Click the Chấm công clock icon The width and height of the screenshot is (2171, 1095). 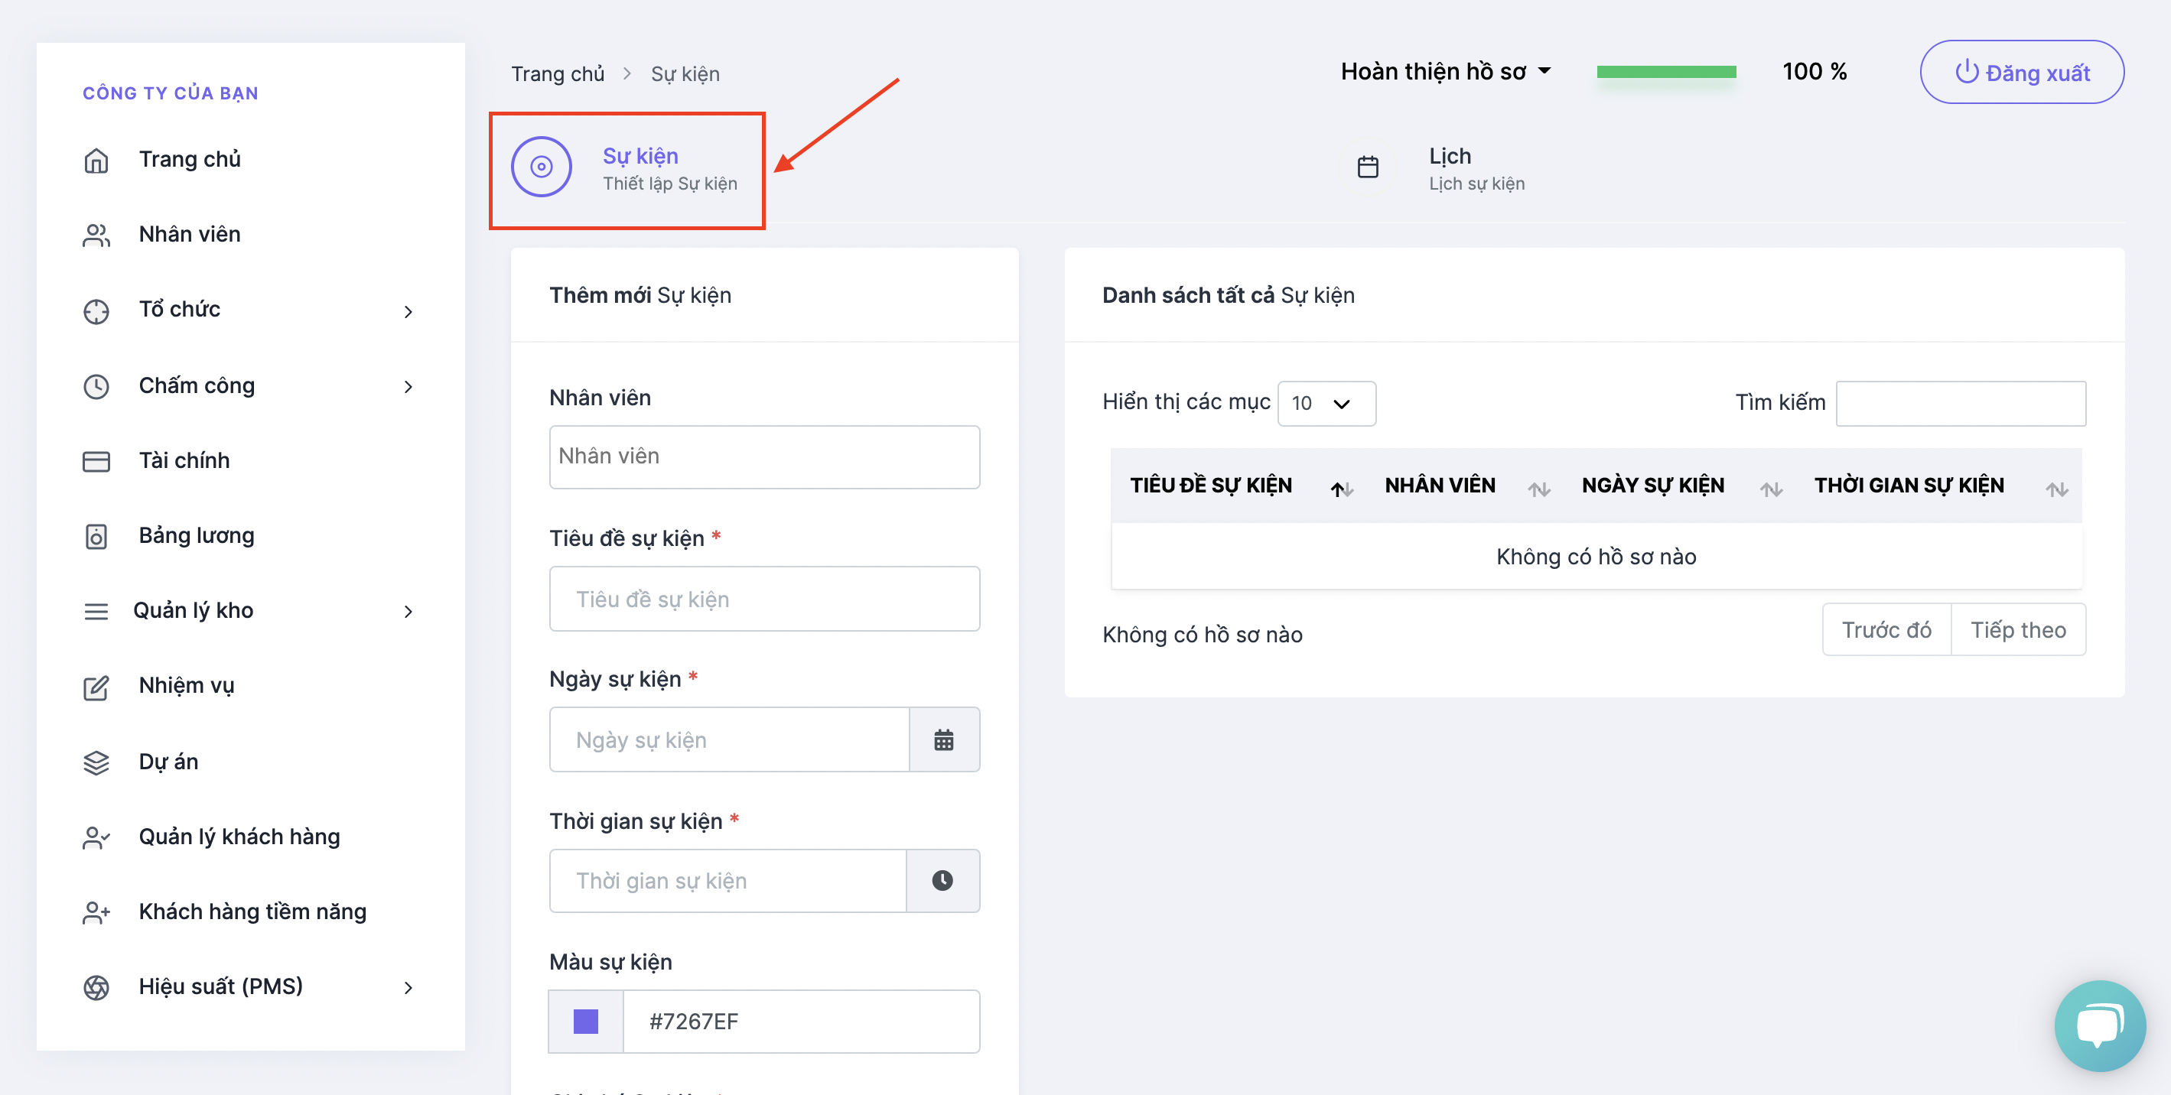coord(96,386)
